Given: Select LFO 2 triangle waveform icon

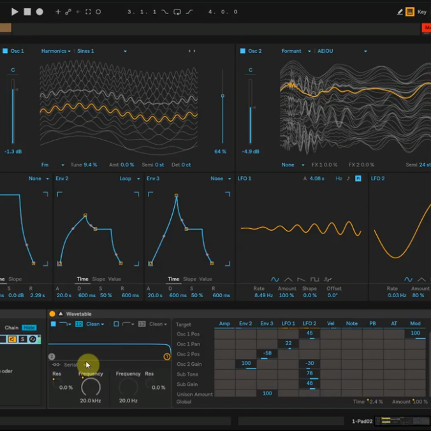Looking at the screenshot, I should coord(421,279).
